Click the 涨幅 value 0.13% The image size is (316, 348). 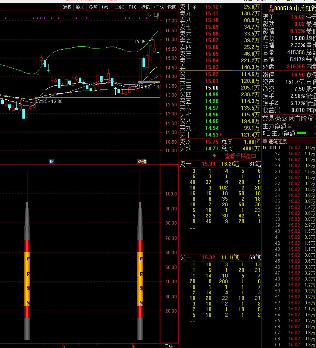pyautogui.click(x=298, y=31)
